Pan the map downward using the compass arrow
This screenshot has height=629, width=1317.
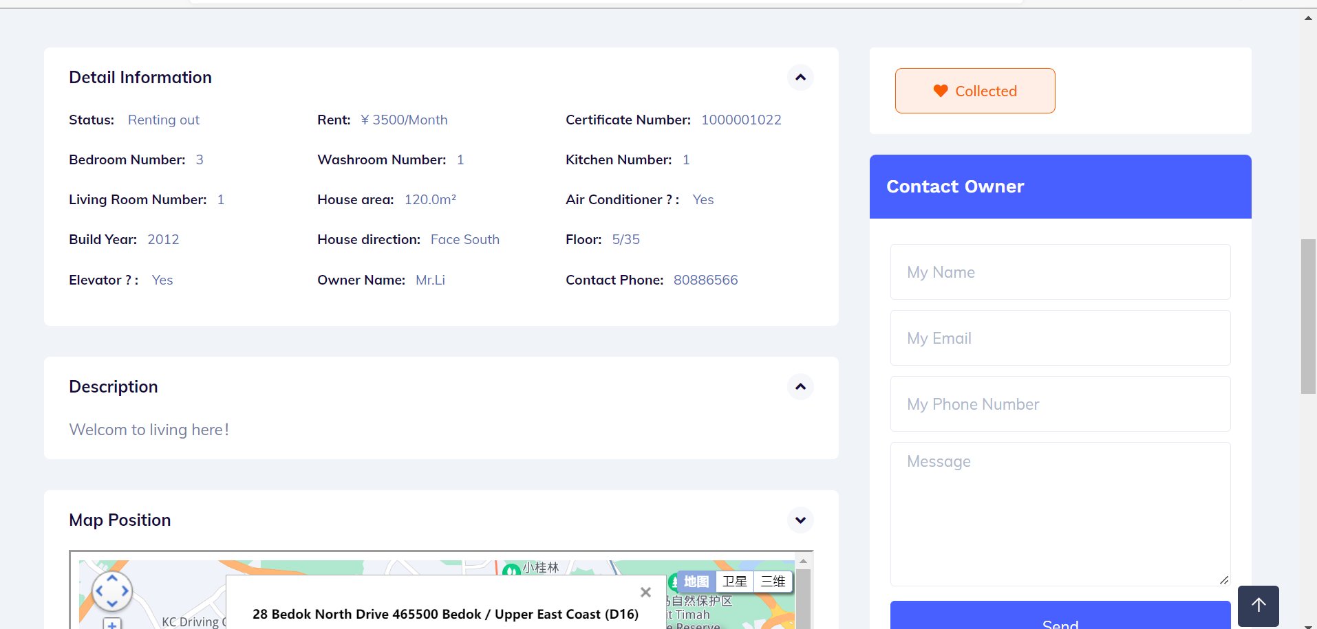[112, 603]
